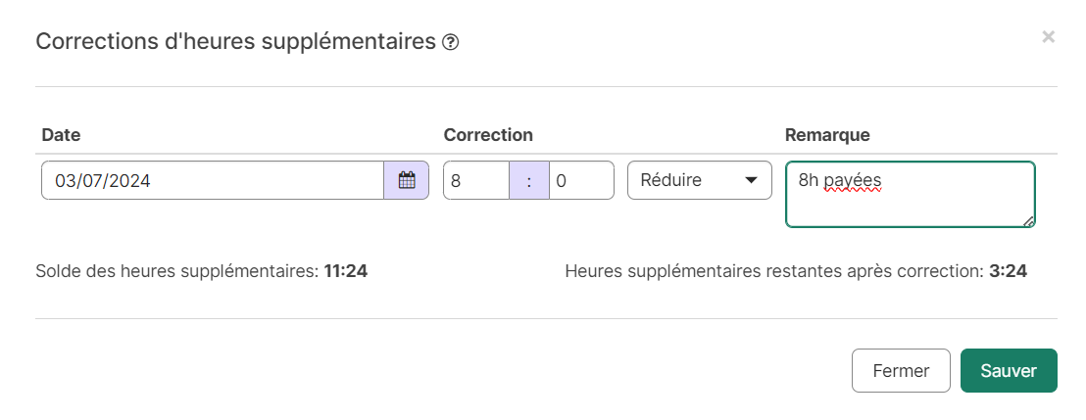This screenshot has width=1086, height=420.
Task: Close the dialog with the X icon
Action: tap(1048, 37)
